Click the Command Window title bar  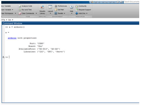click(70, 23)
